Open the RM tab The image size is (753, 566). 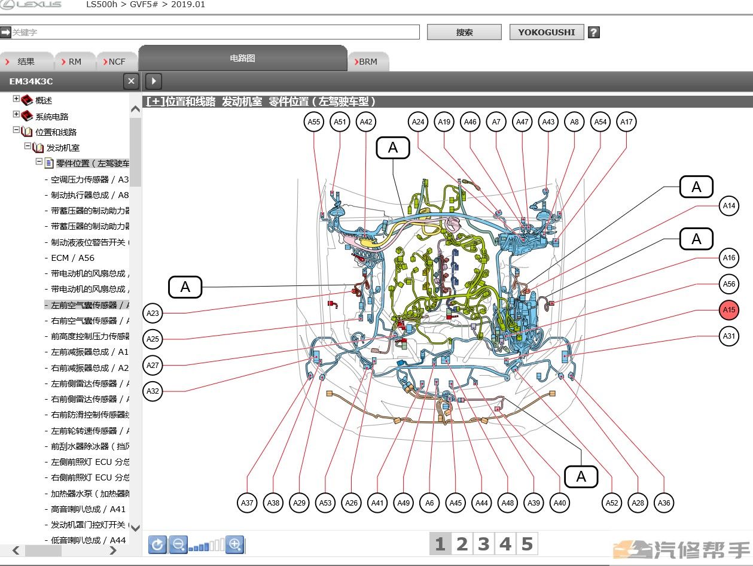75,62
